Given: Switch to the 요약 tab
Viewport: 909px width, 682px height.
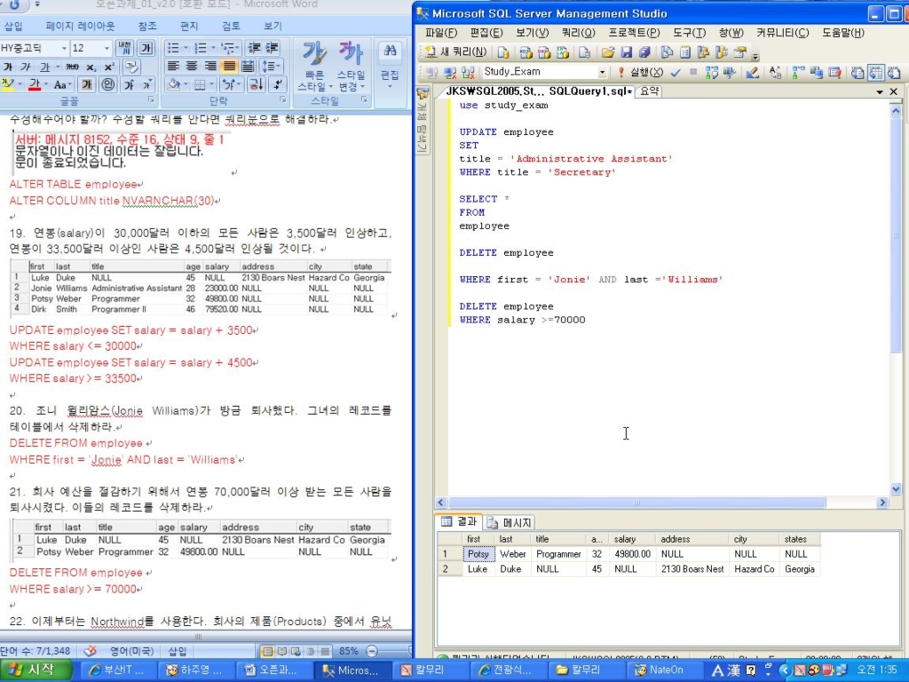Looking at the screenshot, I should click(x=649, y=91).
